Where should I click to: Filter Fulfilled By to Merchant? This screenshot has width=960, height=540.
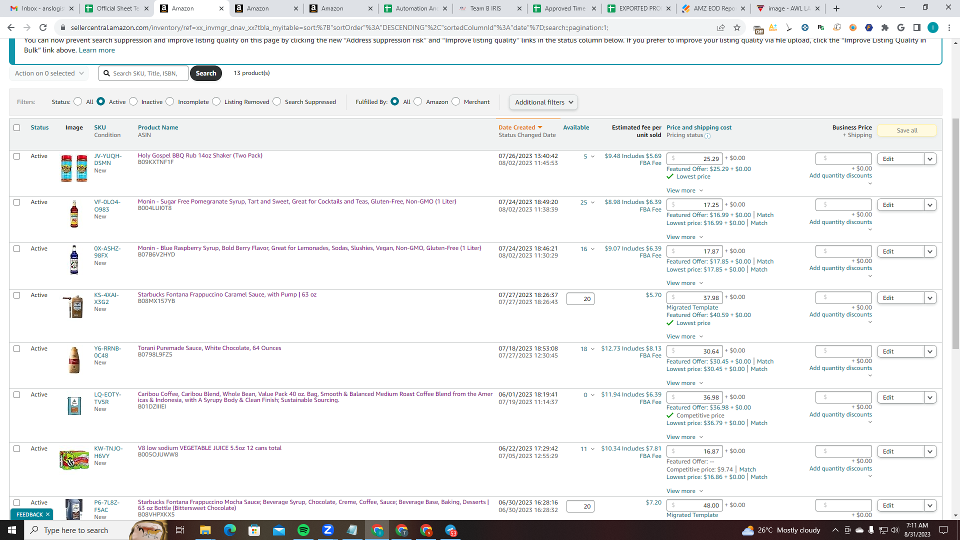(x=456, y=101)
